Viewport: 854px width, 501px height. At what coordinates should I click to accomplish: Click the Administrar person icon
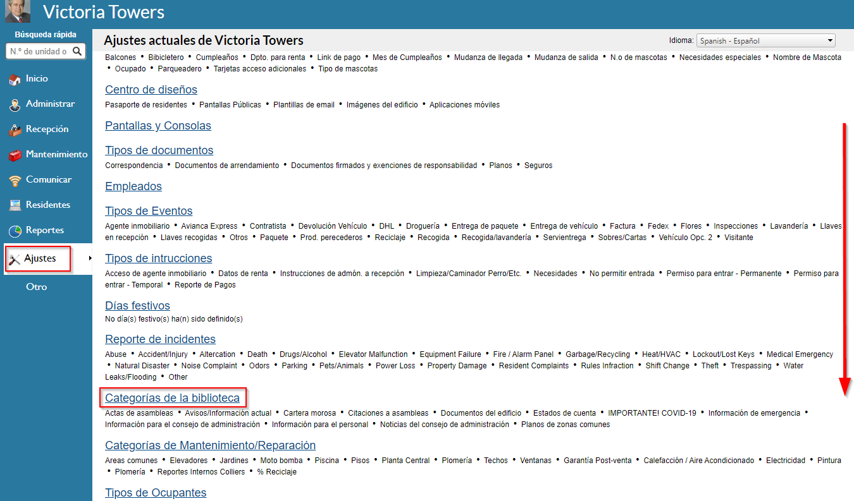tap(15, 105)
